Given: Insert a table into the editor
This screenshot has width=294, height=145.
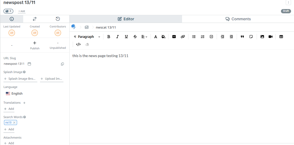Looking at the screenshot, I should point(281,37).
